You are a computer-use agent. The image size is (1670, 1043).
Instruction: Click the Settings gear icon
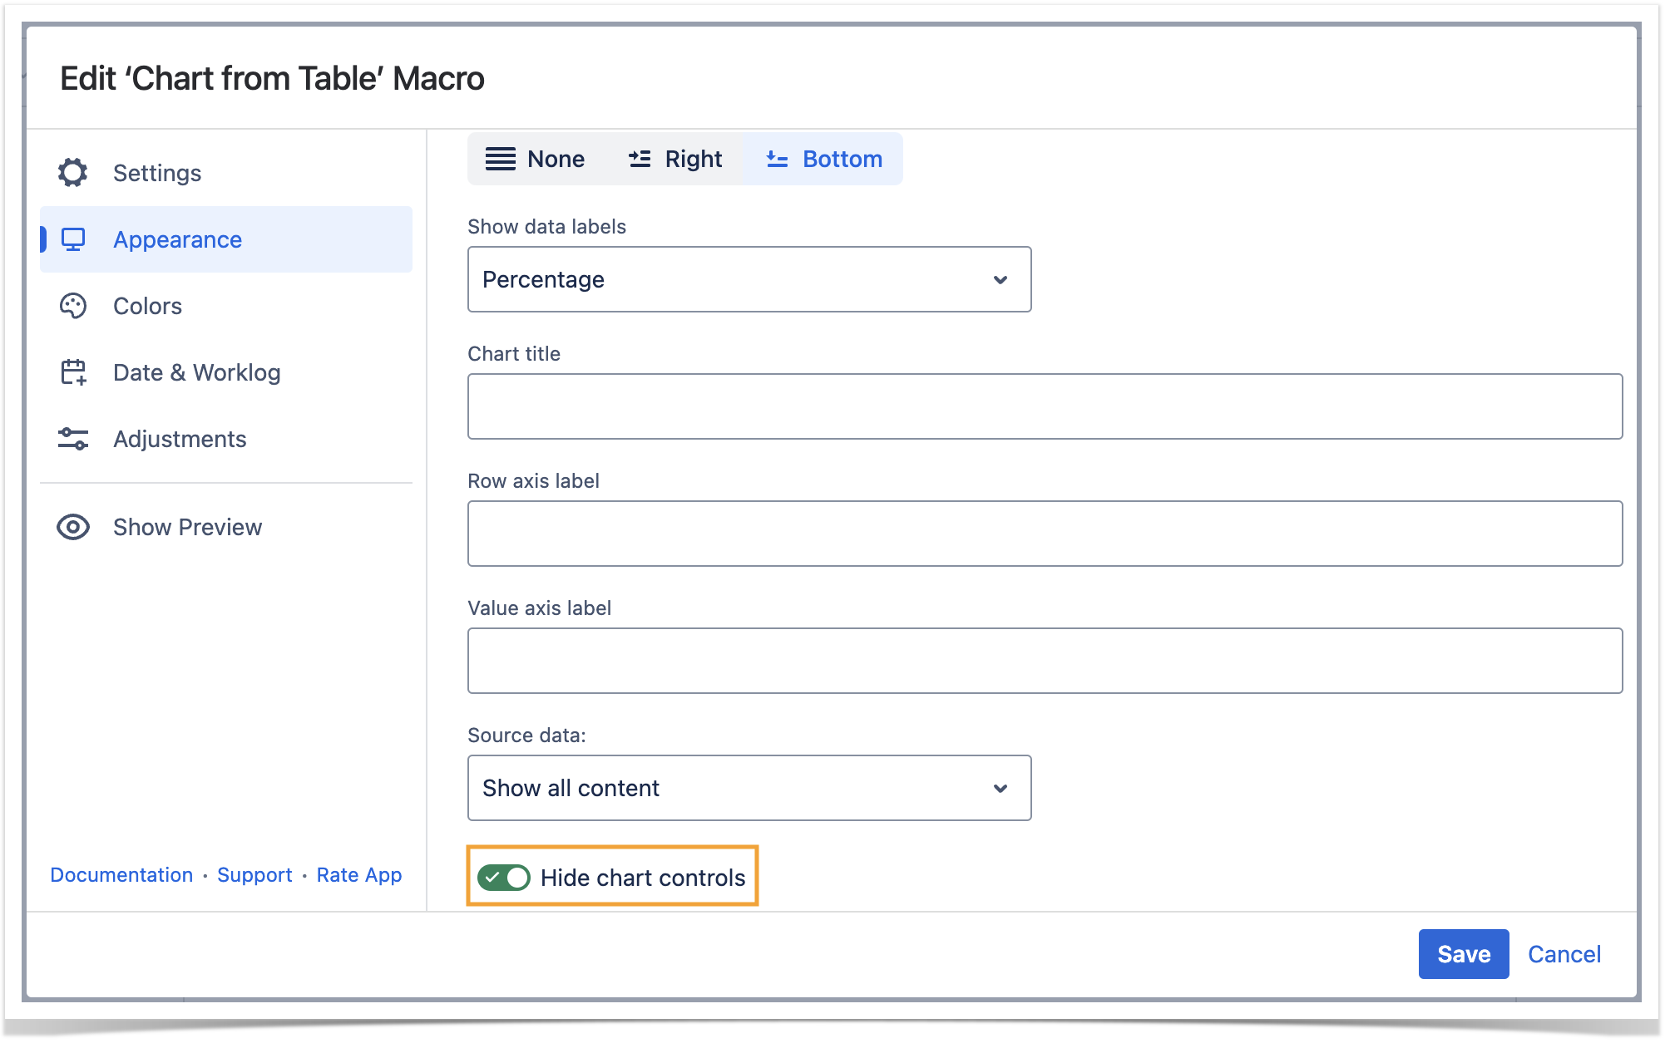(73, 173)
